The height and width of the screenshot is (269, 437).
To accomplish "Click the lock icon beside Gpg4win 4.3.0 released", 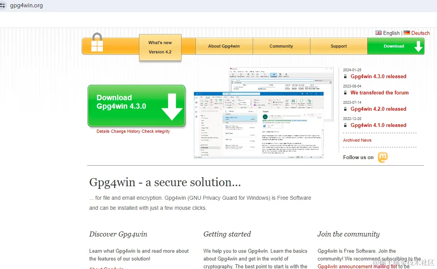I will point(345,76).
